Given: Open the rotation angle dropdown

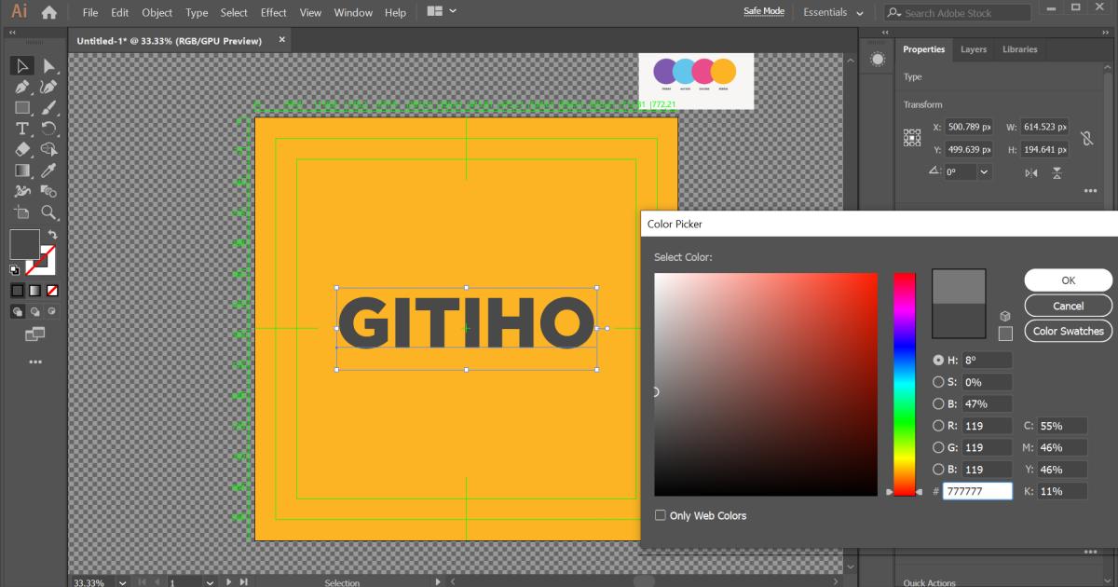Looking at the screenshot, I should 985,172.
